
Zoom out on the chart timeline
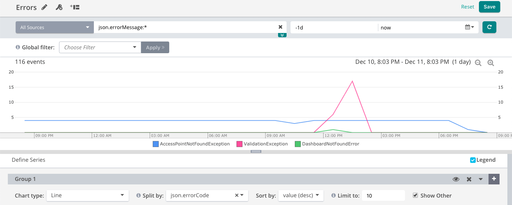(478, 63)
